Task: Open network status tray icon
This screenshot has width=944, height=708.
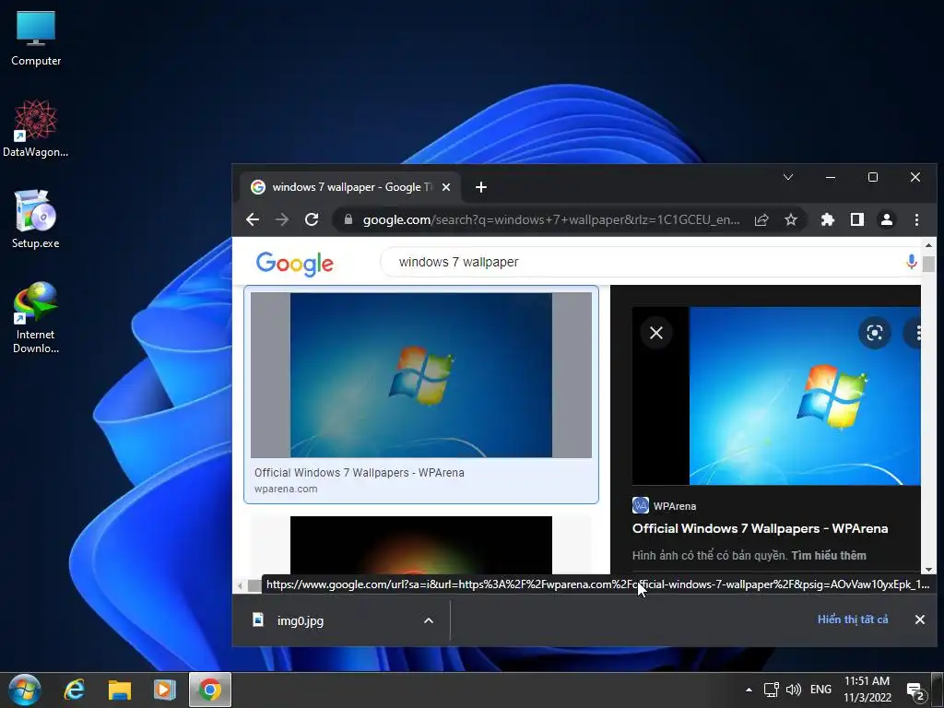Action: (772, 690)
